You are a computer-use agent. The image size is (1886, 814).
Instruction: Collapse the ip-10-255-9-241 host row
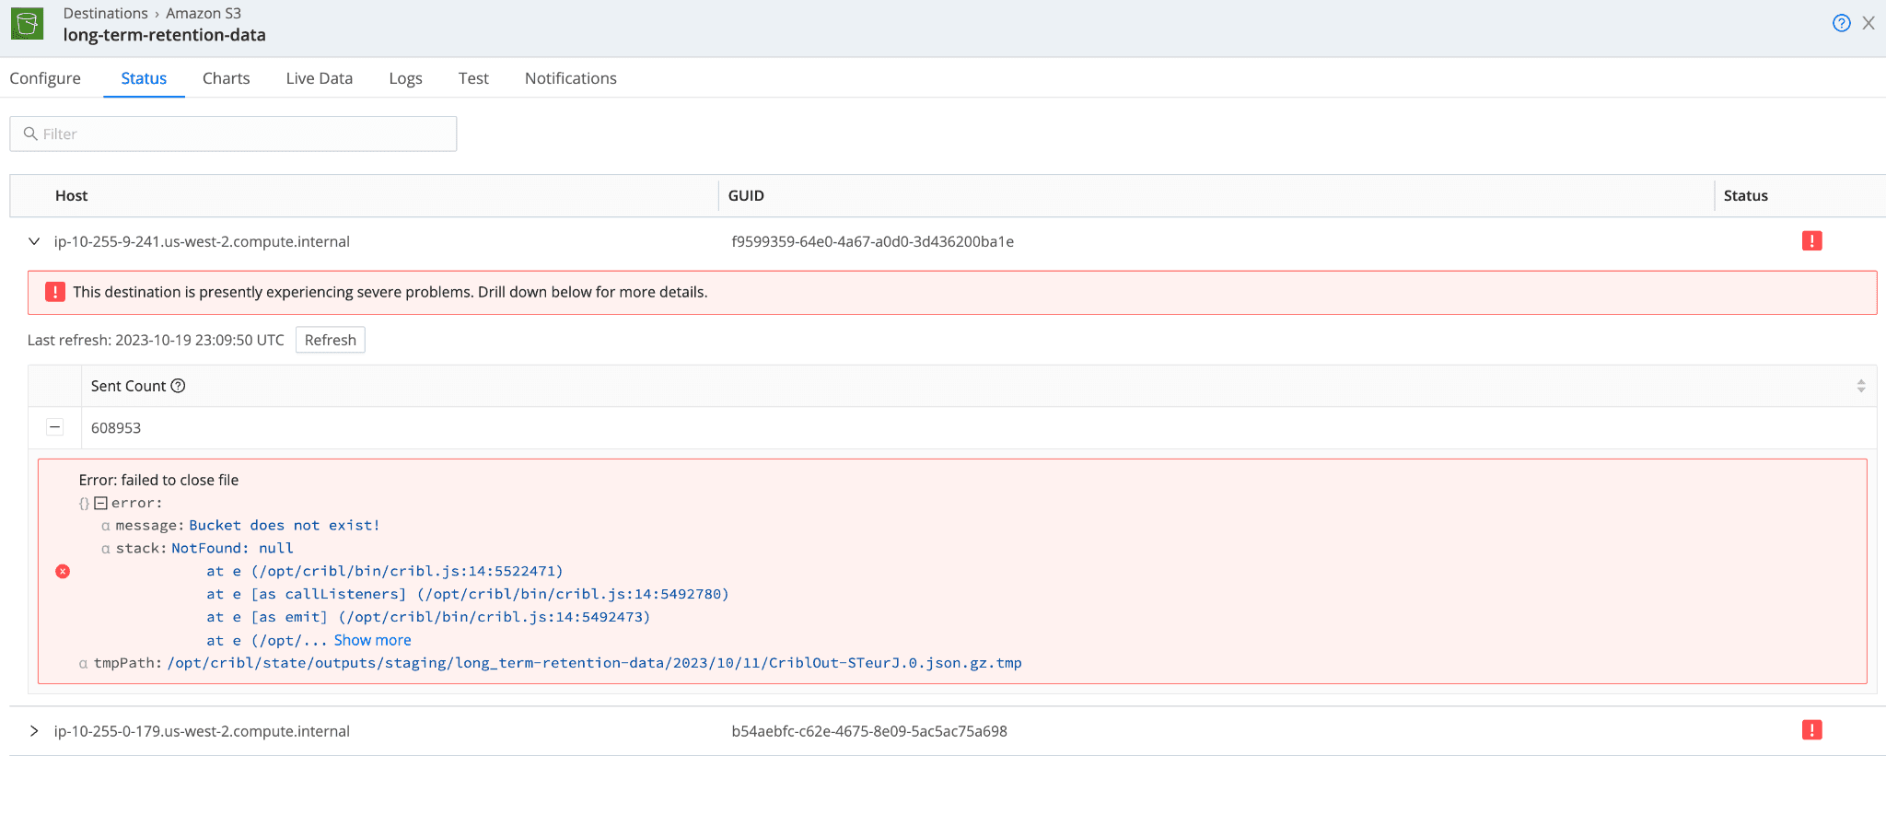tap(34, 241)
